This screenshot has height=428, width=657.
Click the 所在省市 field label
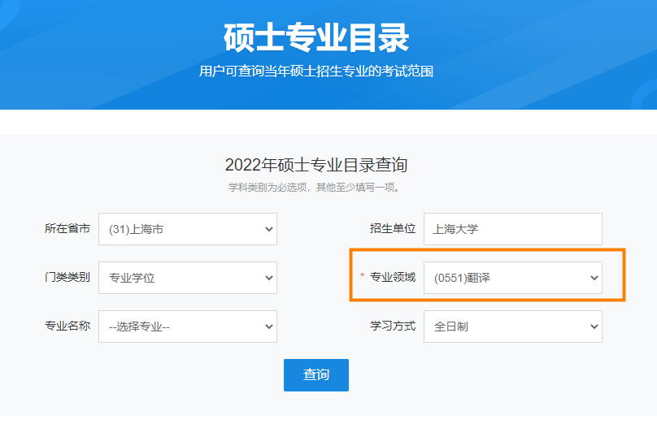tap(67, 229)
